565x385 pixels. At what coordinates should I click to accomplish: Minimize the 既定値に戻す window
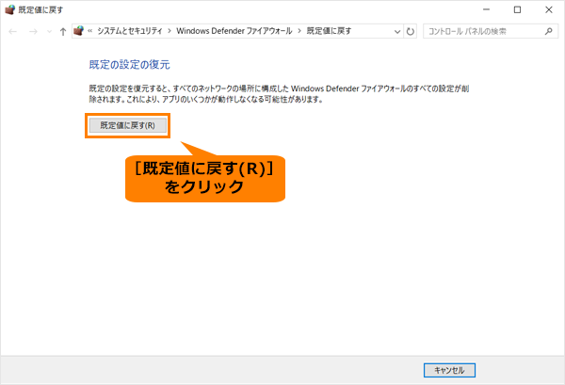coord(487,9)
